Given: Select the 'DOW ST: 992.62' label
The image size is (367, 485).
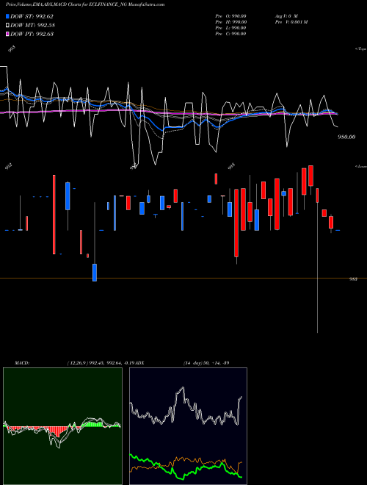Looking at the screenshot, I should point(32,16).
